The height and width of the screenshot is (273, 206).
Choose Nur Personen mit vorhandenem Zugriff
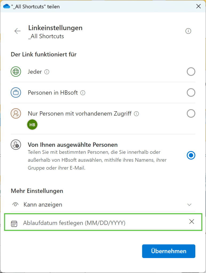(x=191, y=113)
